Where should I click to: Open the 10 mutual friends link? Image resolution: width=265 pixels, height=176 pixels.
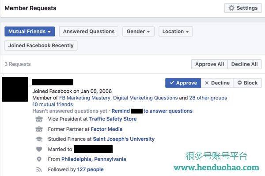[x=53, y=104]
